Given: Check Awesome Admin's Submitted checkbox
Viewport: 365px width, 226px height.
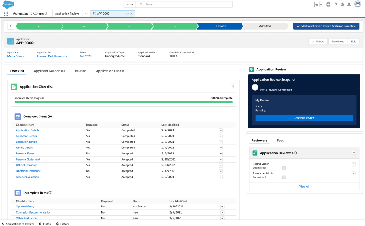Looking at the screenshot, I should click(284, 177).
